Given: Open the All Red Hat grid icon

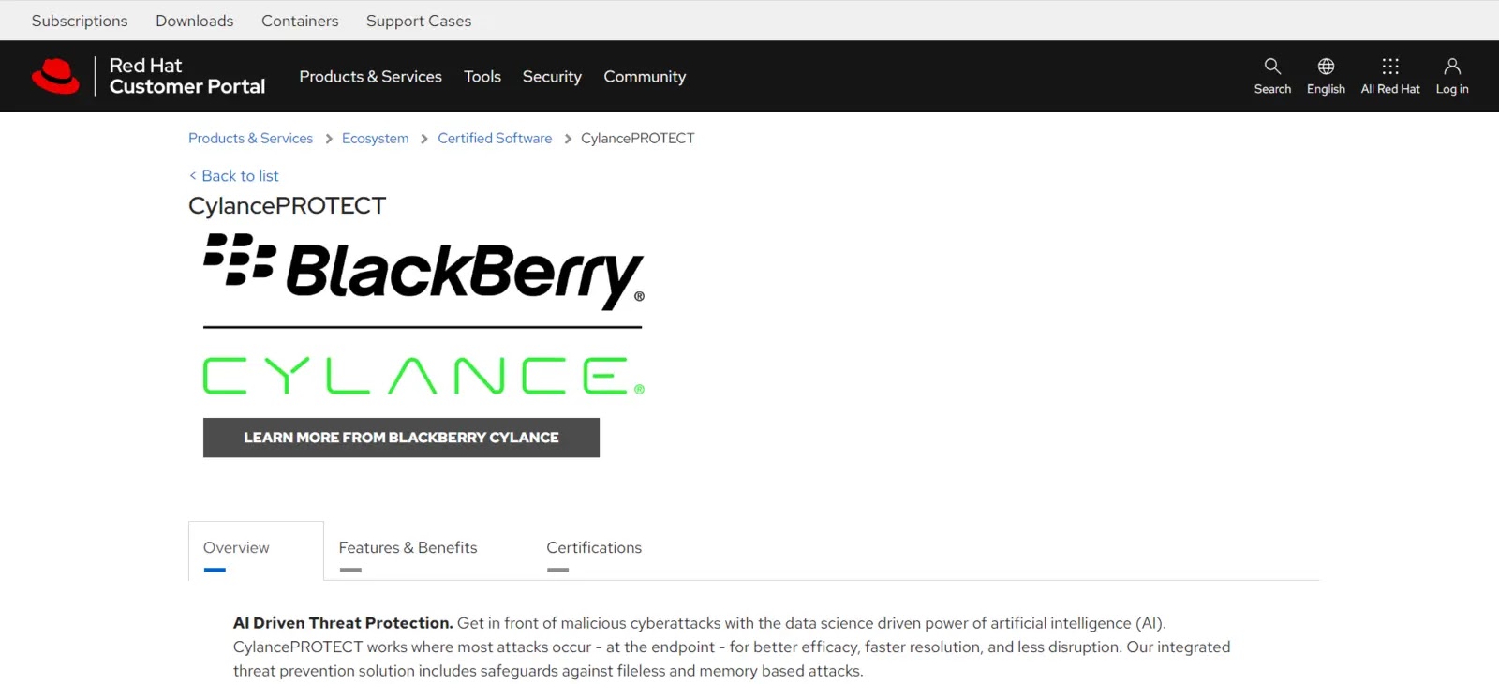Looking at the screenshot, I should click(1389, 67).
